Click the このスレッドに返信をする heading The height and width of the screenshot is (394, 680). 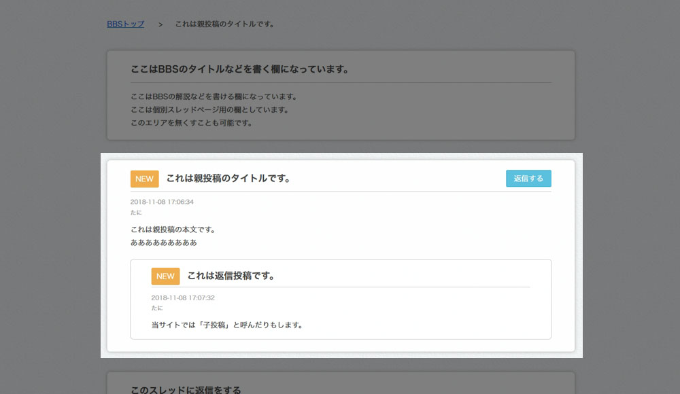(186, 390)
